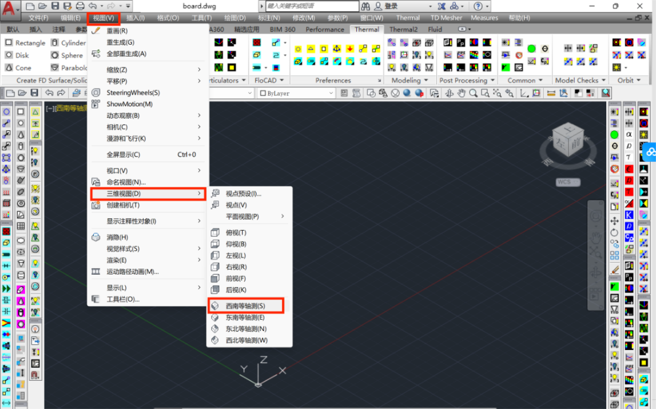
Task: Expand the Model Checks panel dropdown
Action: 581,81
